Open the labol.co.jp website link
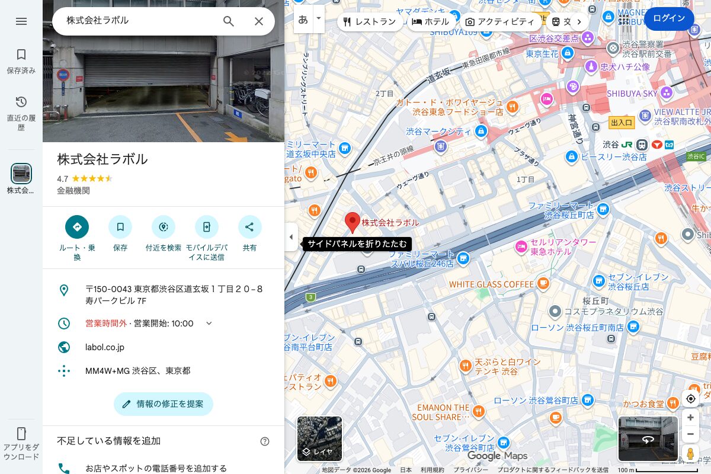 click(x=105, y=347)
